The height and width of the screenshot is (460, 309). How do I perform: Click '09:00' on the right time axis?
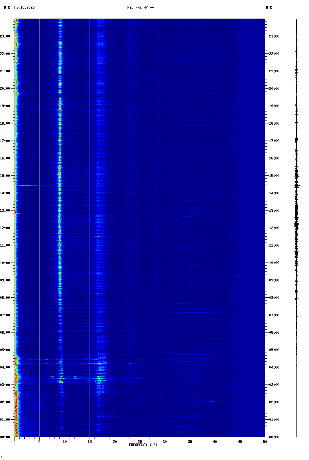pos(274,280)
